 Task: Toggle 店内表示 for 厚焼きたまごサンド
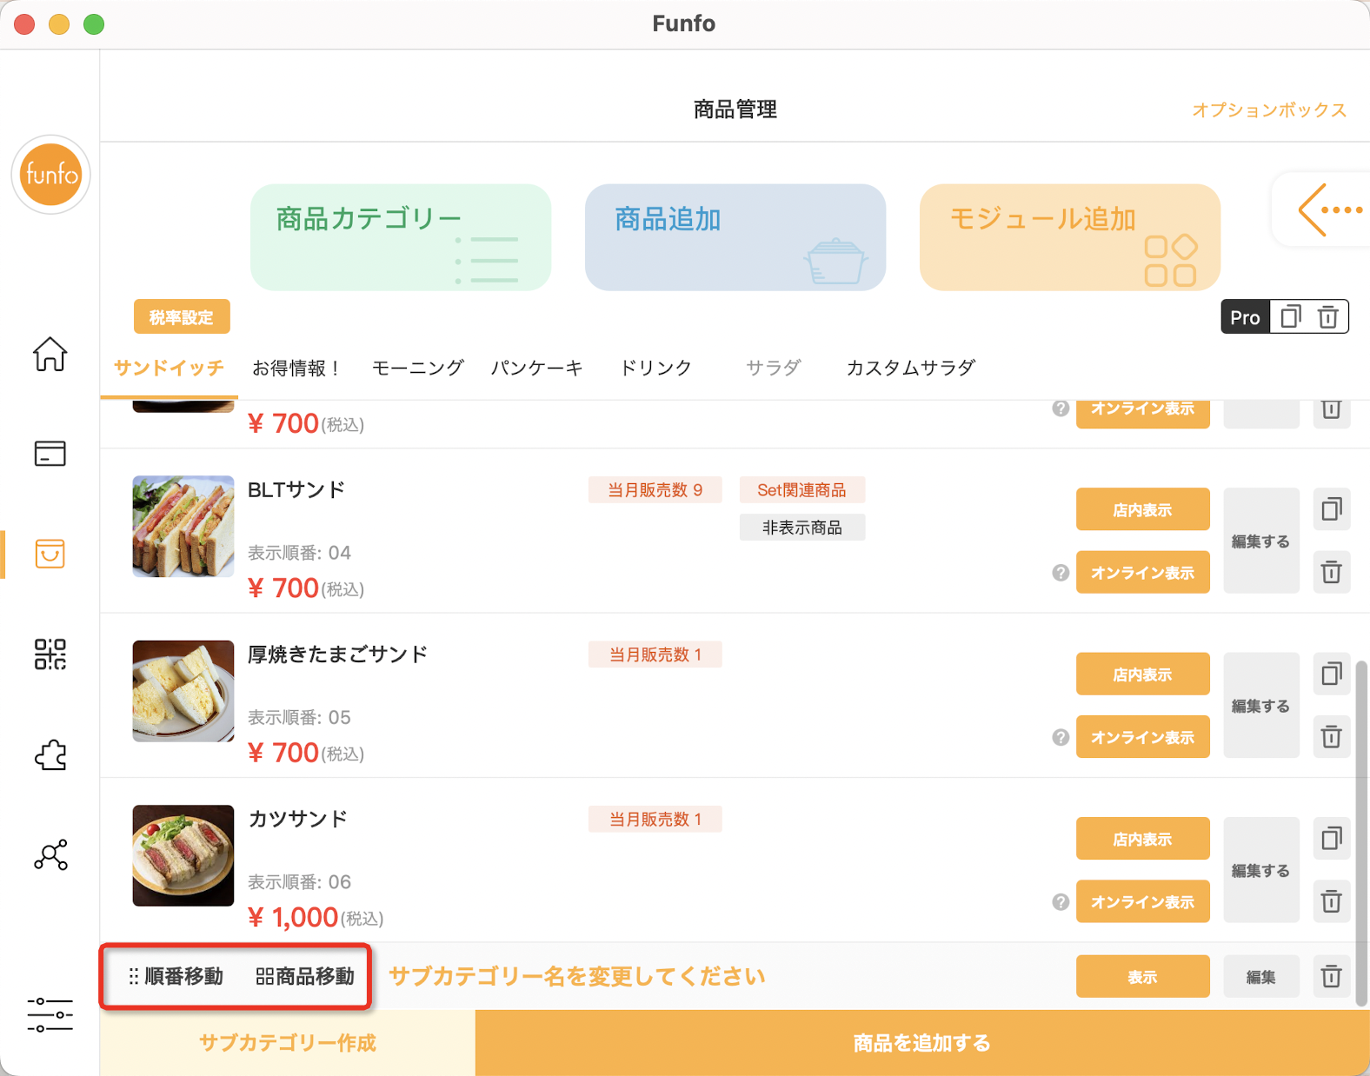pos(1142,674)
